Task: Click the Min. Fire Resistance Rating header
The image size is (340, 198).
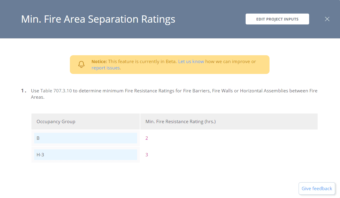Action: tap(180, 122)
